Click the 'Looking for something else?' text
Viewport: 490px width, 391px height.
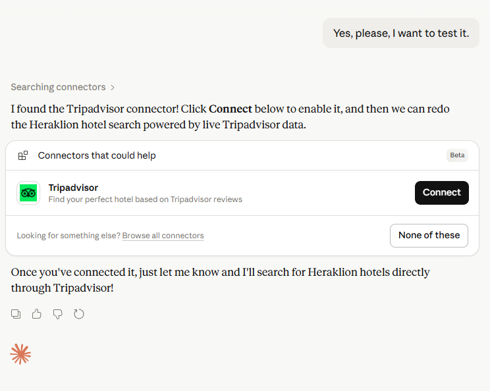(68, 236)
